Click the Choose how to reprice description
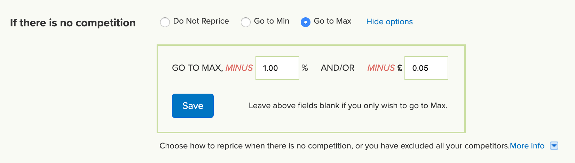Image resolution: width=575 pixels, height=163 pixels. point(334,146)
